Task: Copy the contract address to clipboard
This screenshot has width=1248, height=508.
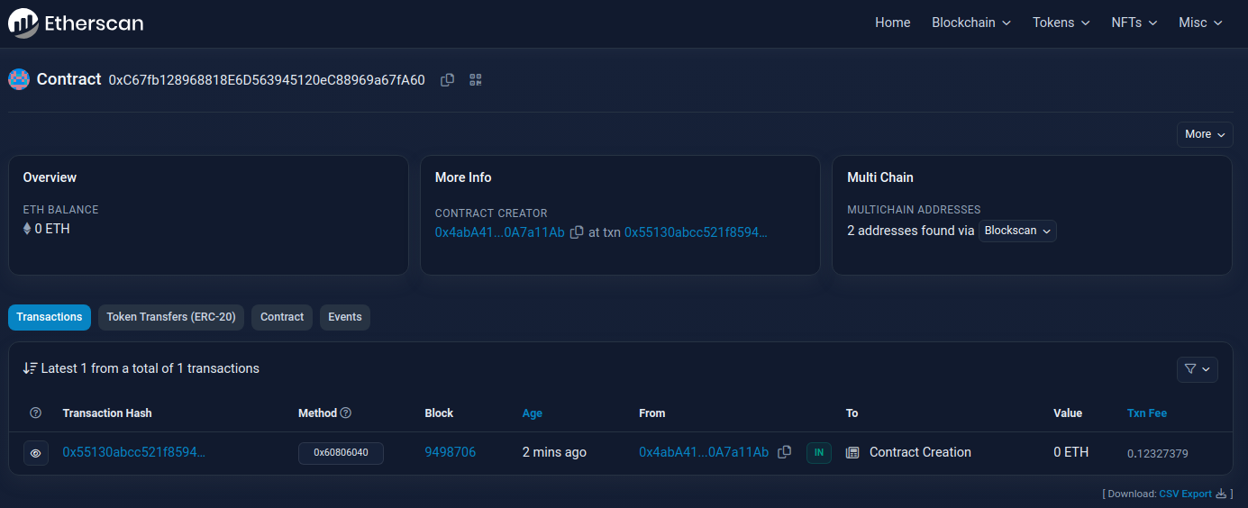Action: (447, 80)
